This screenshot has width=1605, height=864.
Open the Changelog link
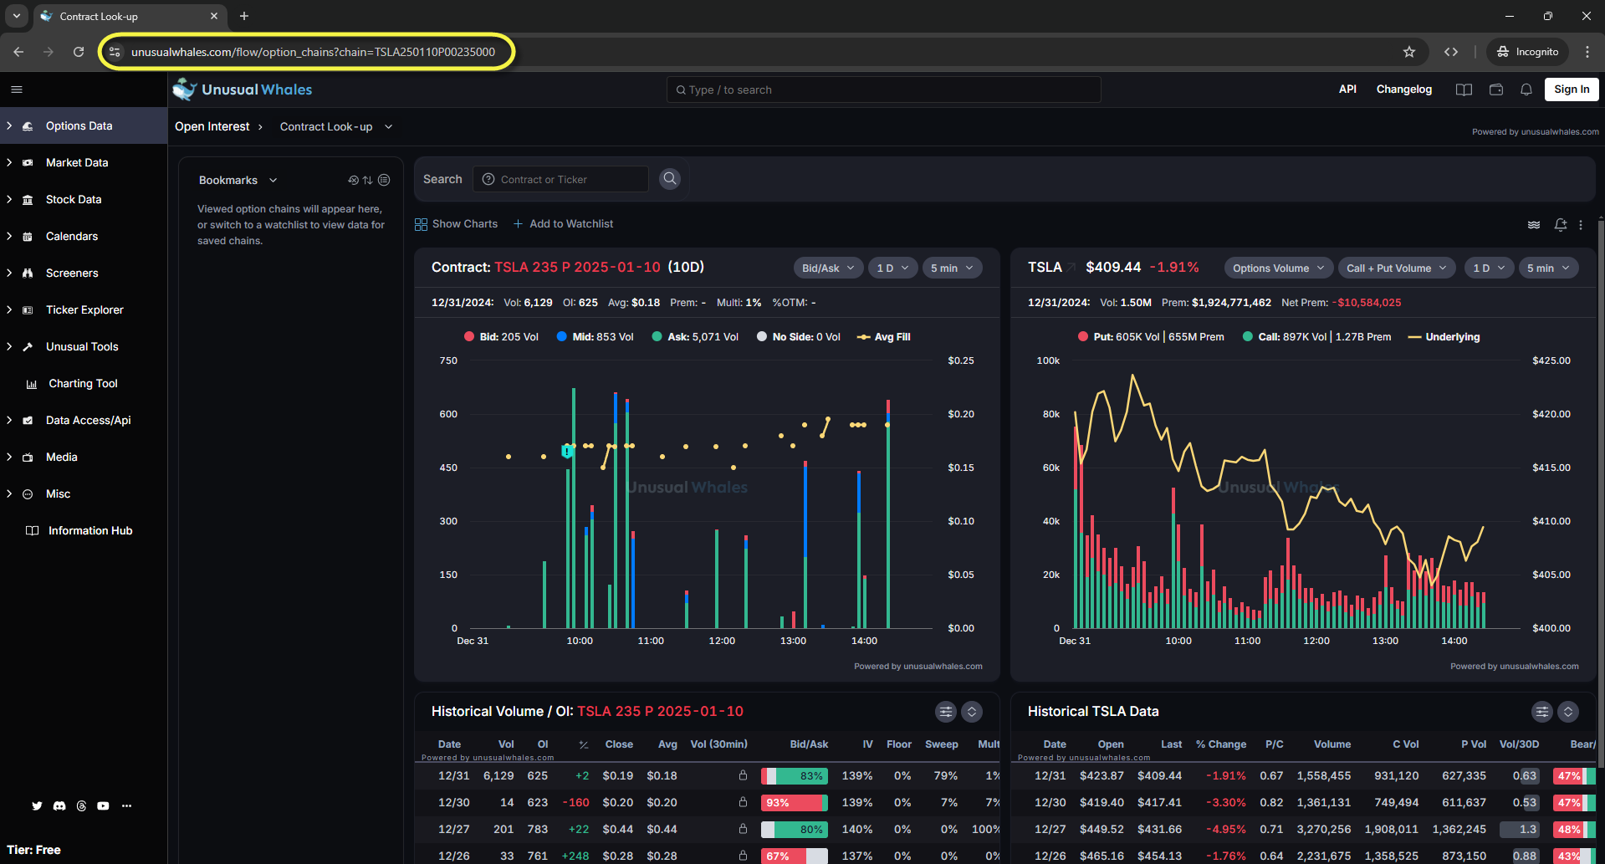pyautogui.click(x=1404, y=89)
